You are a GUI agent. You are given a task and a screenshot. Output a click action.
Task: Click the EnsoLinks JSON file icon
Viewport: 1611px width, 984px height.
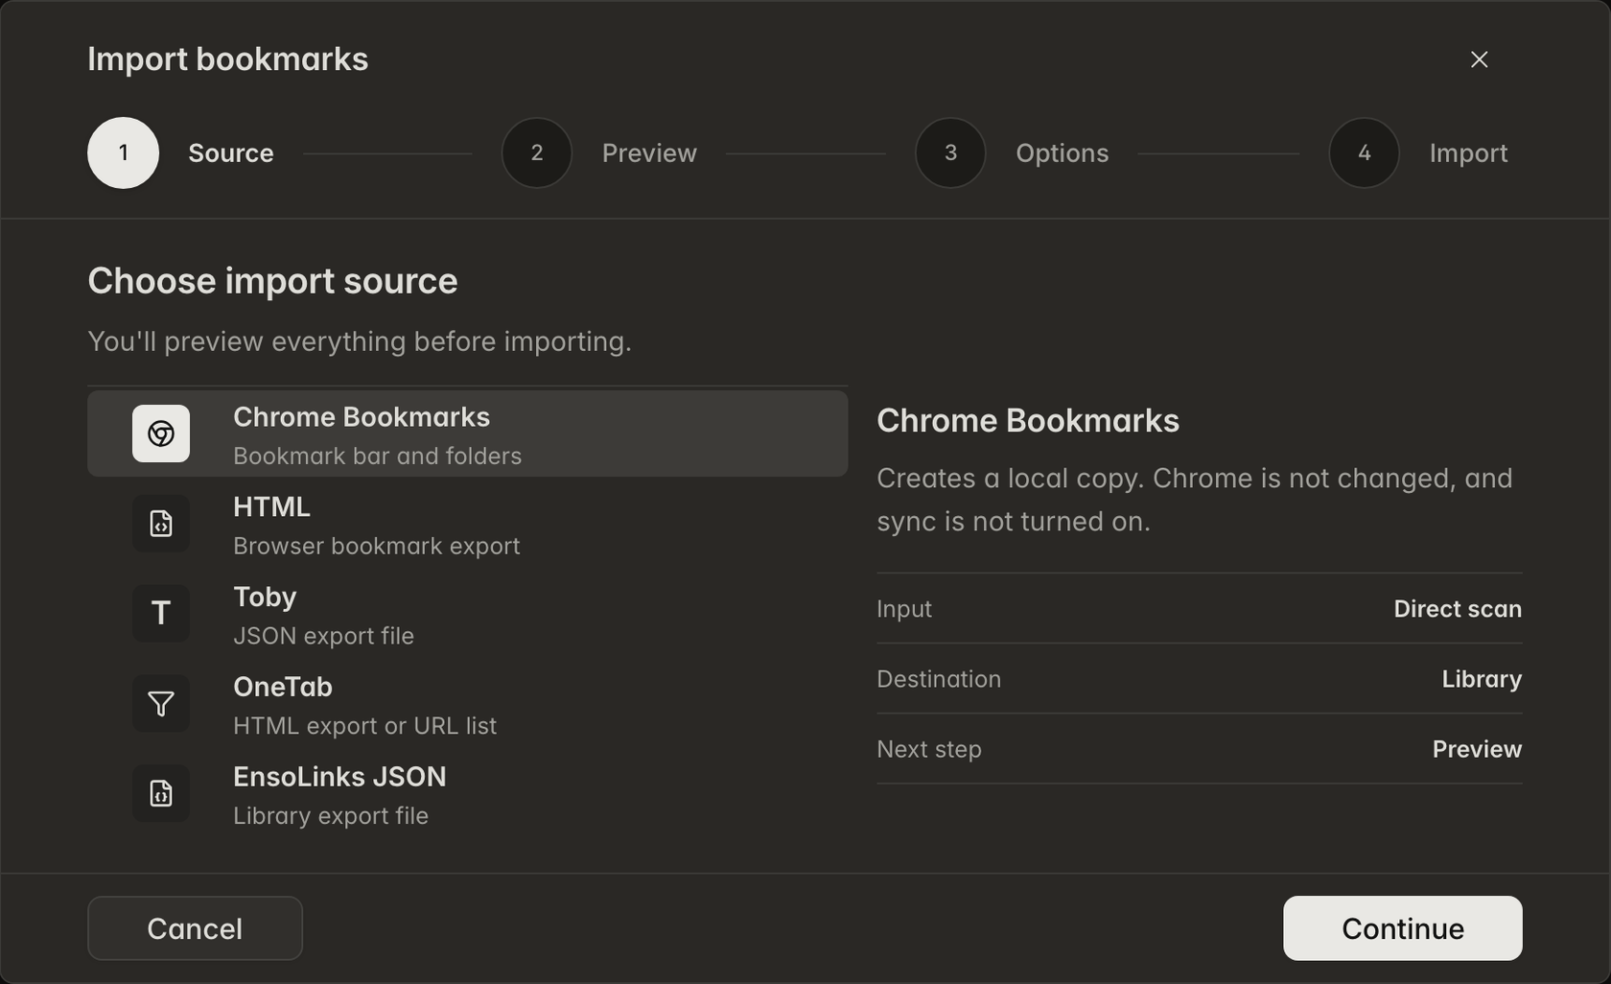pos(161,793)
